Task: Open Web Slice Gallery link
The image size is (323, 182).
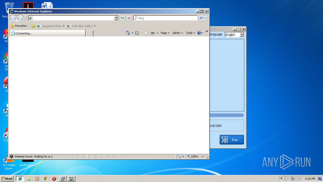Action: [80, 26]
